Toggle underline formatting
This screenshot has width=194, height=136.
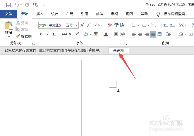54,34
